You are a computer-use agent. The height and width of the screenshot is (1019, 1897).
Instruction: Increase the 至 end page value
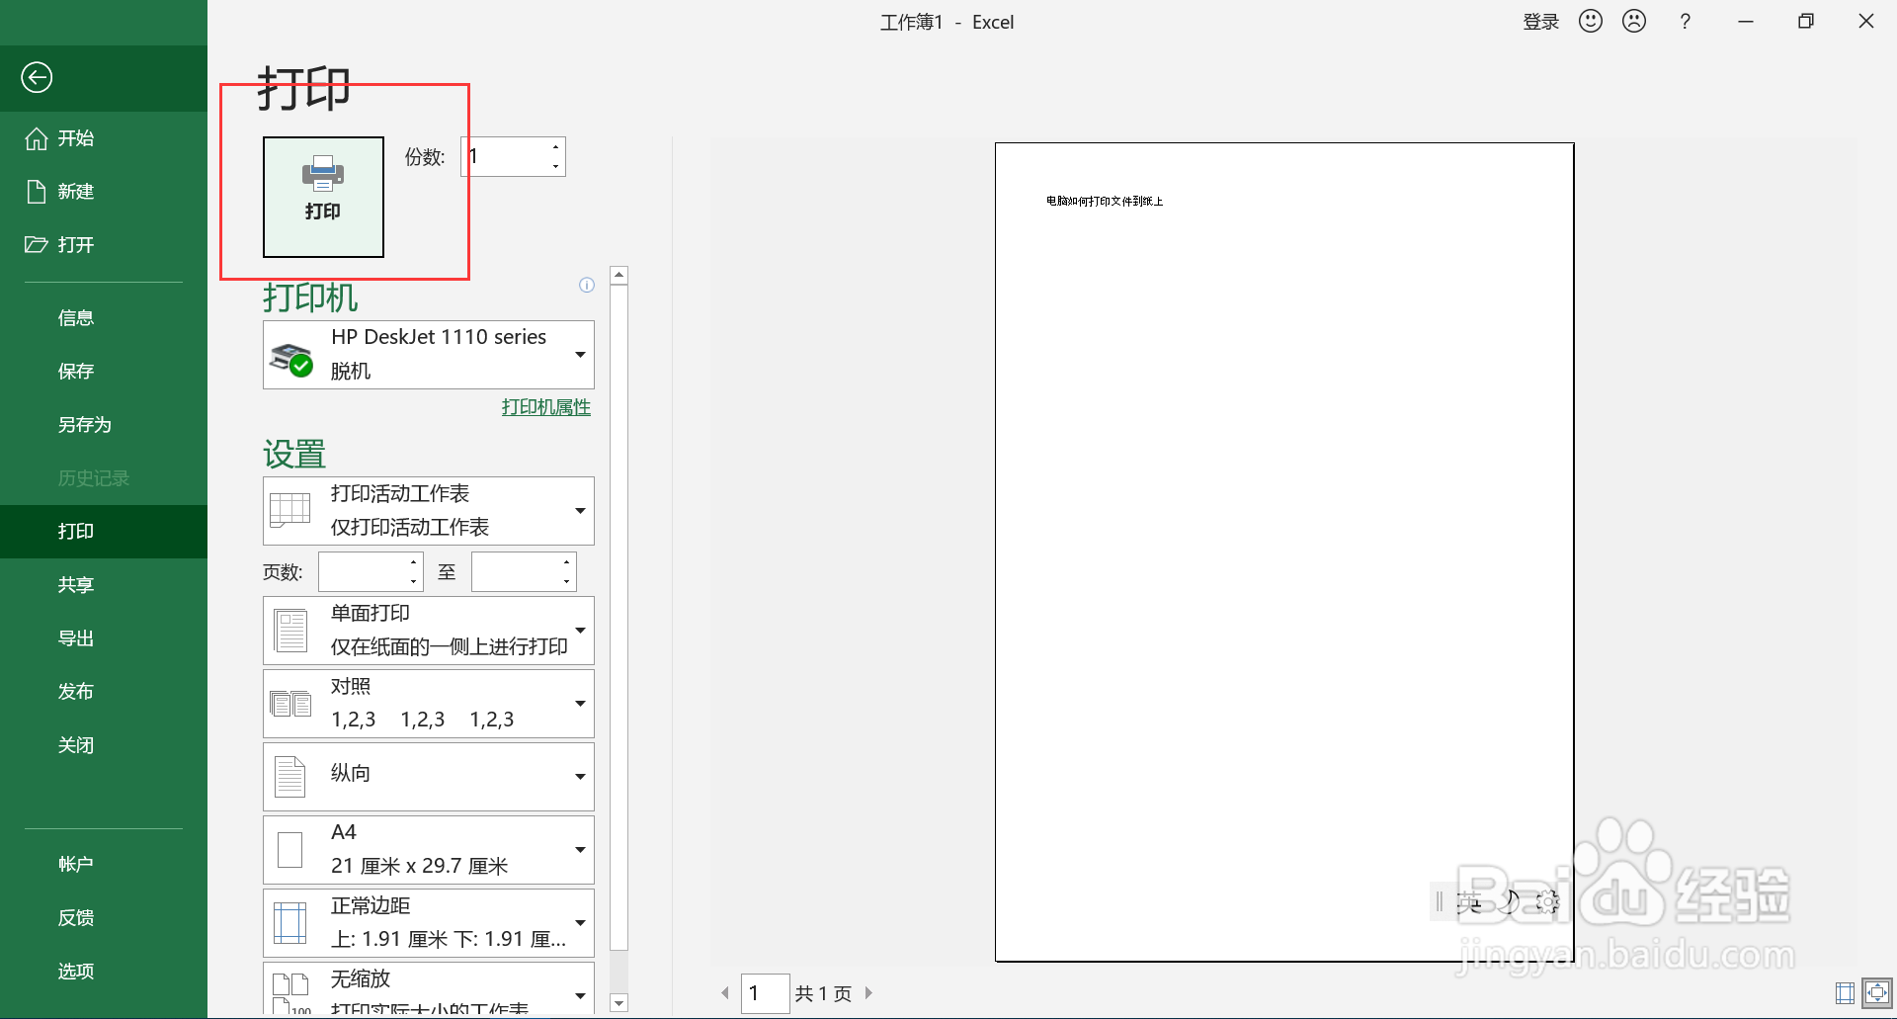click(567, 562)
